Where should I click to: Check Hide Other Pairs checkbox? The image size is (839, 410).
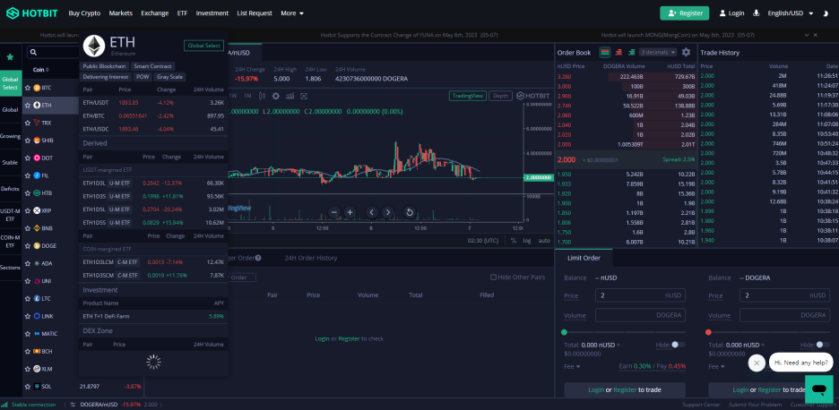(493, 278)
